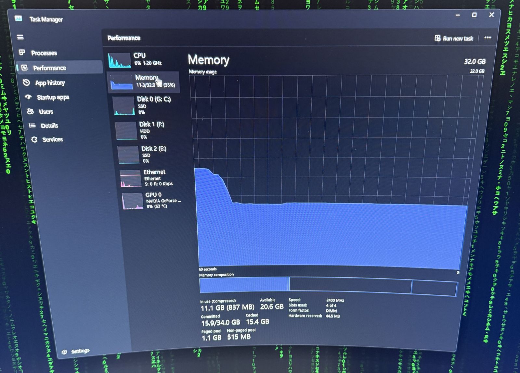Select the GPU 0 thumbnail graph

pyautogui.click(x=133, y=201)
